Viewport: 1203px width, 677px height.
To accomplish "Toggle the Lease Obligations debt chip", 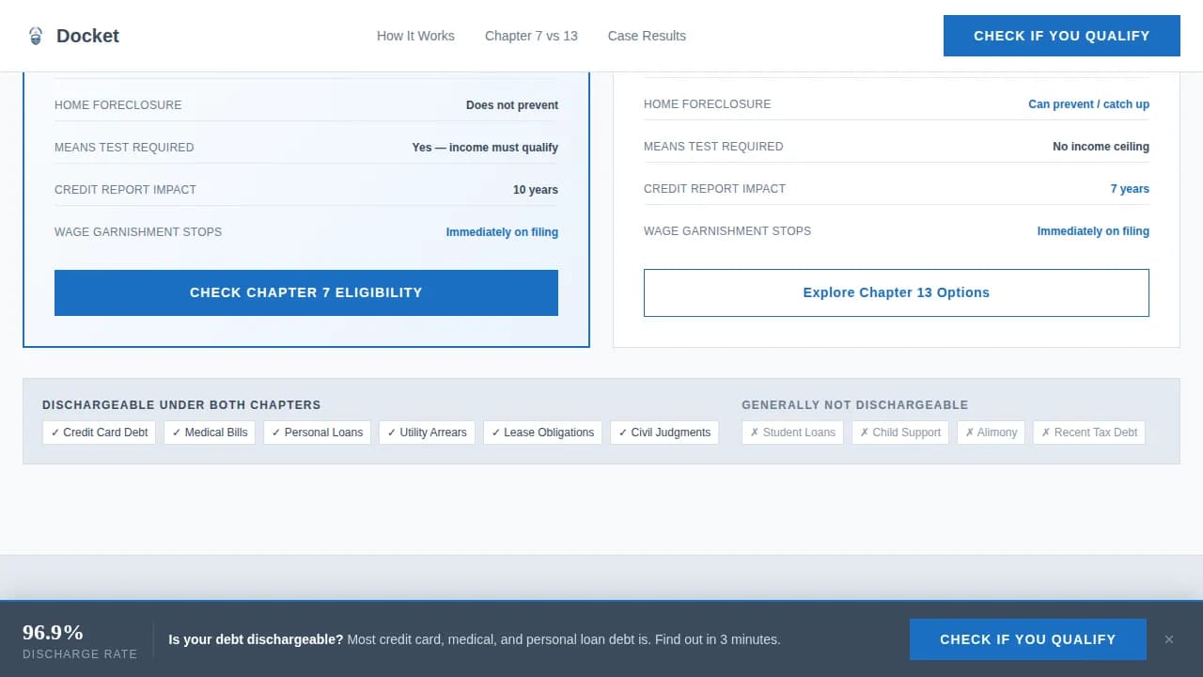I will click(542, 433).
